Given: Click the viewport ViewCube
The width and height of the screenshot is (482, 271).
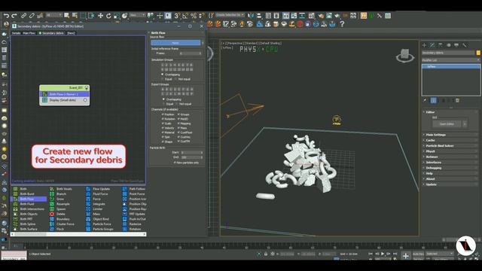Looking at the screenshot, I should [405, 56].
